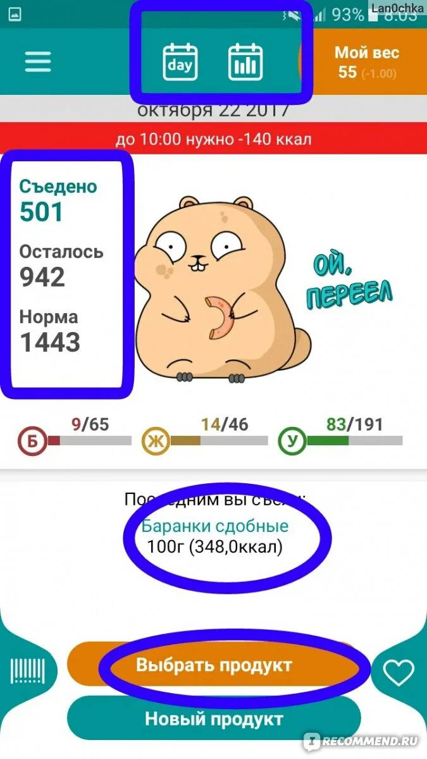Tap the proteins Б circle icon
This screenshot has width=427, height=759.
point(32,441)
